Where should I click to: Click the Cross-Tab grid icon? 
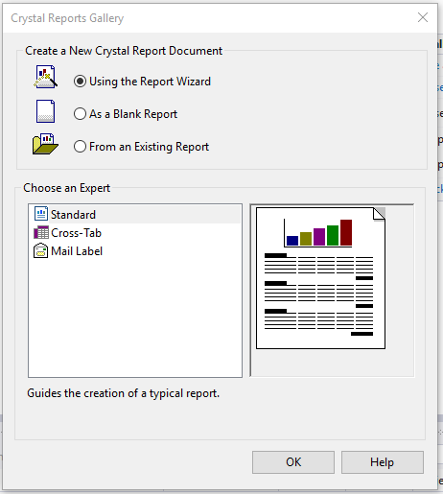click(41, 232)
